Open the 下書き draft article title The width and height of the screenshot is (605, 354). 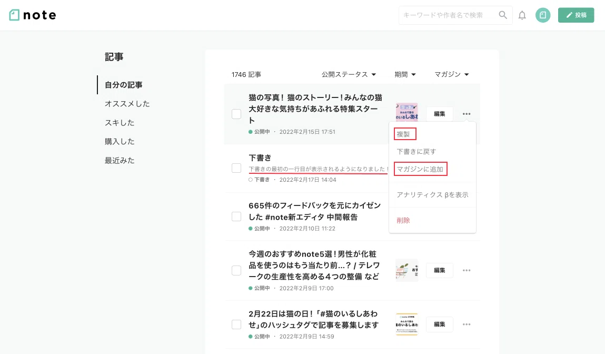pos(260,158)
